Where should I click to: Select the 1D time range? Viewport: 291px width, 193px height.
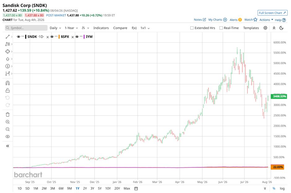click(20, 189)
